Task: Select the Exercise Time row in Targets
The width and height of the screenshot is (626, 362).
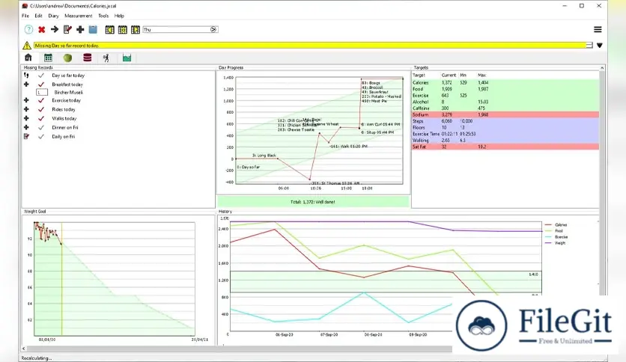Action: (x=505, y=134)
